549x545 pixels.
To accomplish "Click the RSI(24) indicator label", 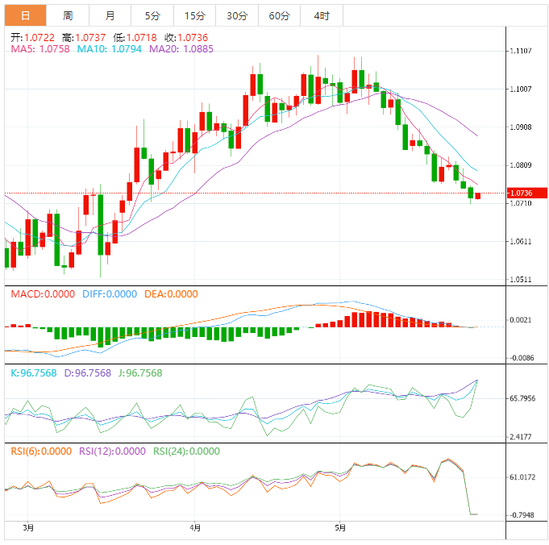I will tap(186, 451).
